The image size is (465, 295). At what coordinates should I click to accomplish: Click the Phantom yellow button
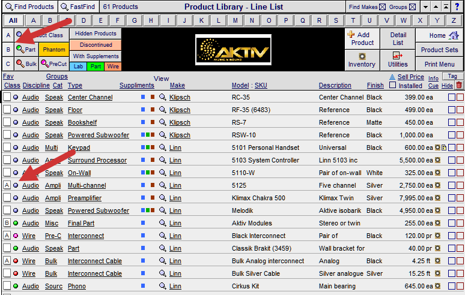[54, 49]
